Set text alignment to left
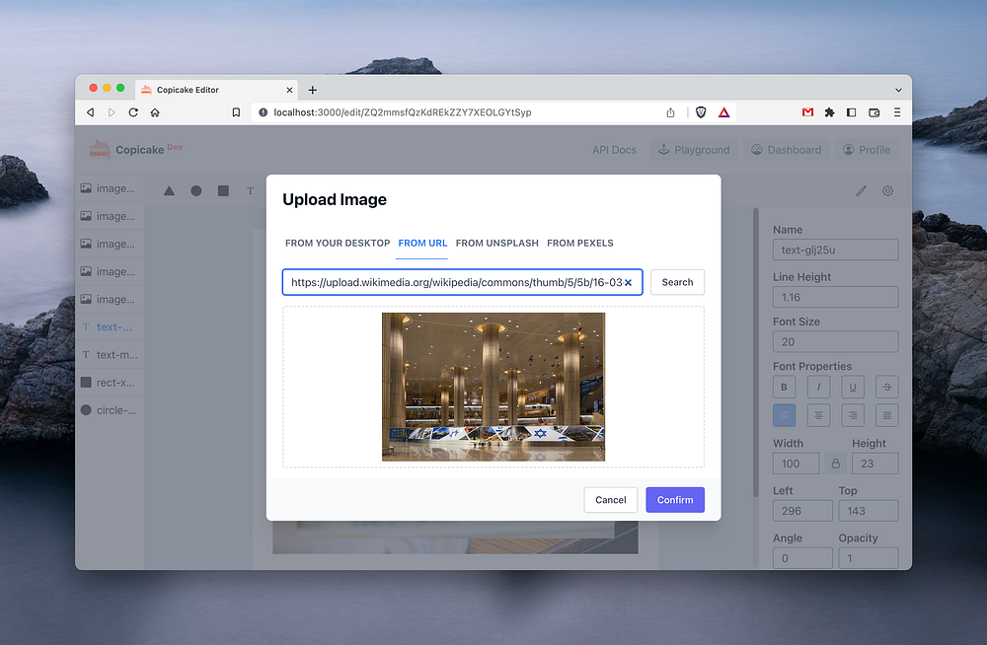 (785, 415)
